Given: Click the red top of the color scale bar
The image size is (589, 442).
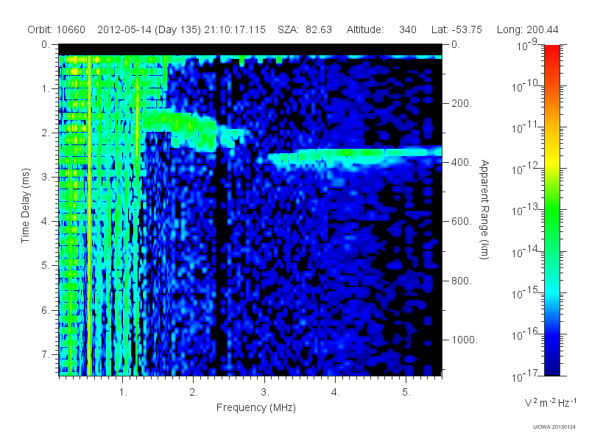Looking at the screenshot, I should [551, 52].
